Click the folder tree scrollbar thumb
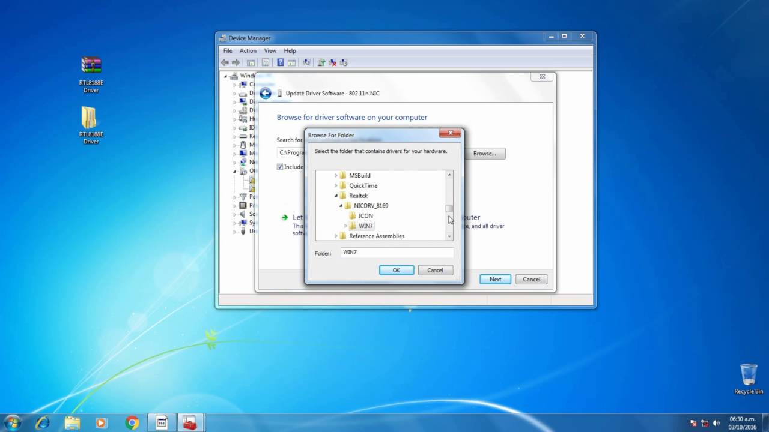Image resolution: width=769 pixels, height=432 pixels. point(449,209)
